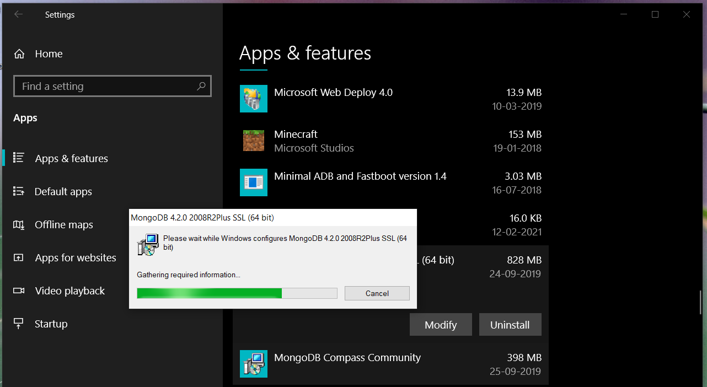Screen dimensions: 707x387
Task: Click the 398 MB size value
Action: click(x=524, y=358)
